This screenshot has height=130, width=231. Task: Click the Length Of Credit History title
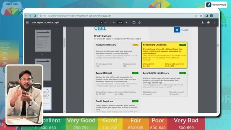pyautogui.click(x=156, y=73)
